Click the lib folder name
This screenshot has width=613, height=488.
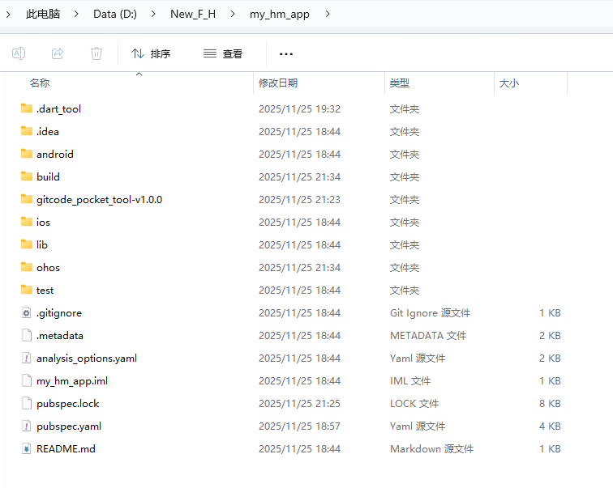(x=42, y=245)
